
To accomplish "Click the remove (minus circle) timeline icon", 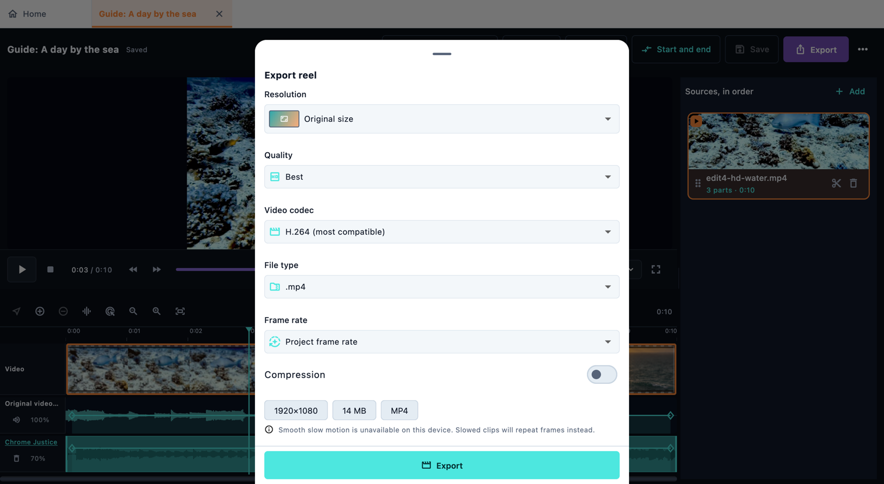I will (x=63, y=311).
